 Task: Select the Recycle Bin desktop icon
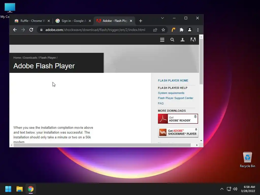pyautogui.click(x=247, y=160)
